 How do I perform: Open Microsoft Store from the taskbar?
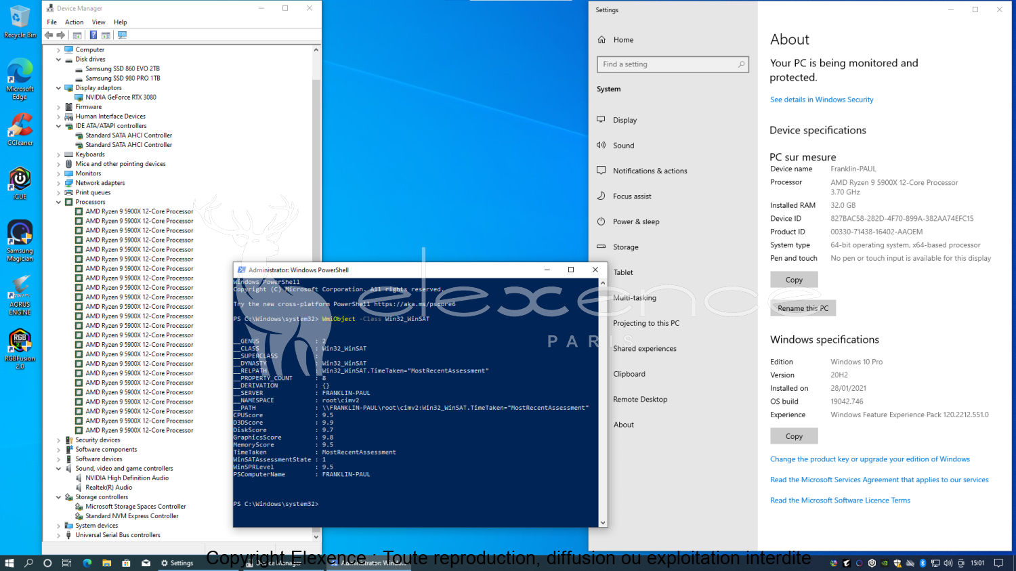[126, 563]
